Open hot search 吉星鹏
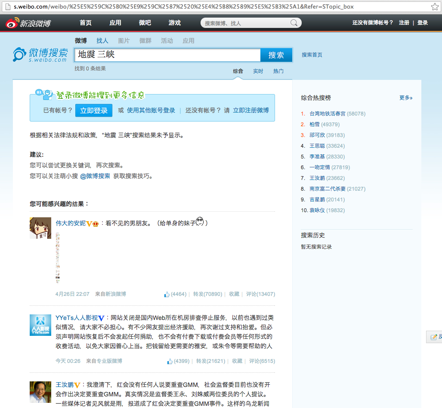442x408 pixels. click(317, 200)
